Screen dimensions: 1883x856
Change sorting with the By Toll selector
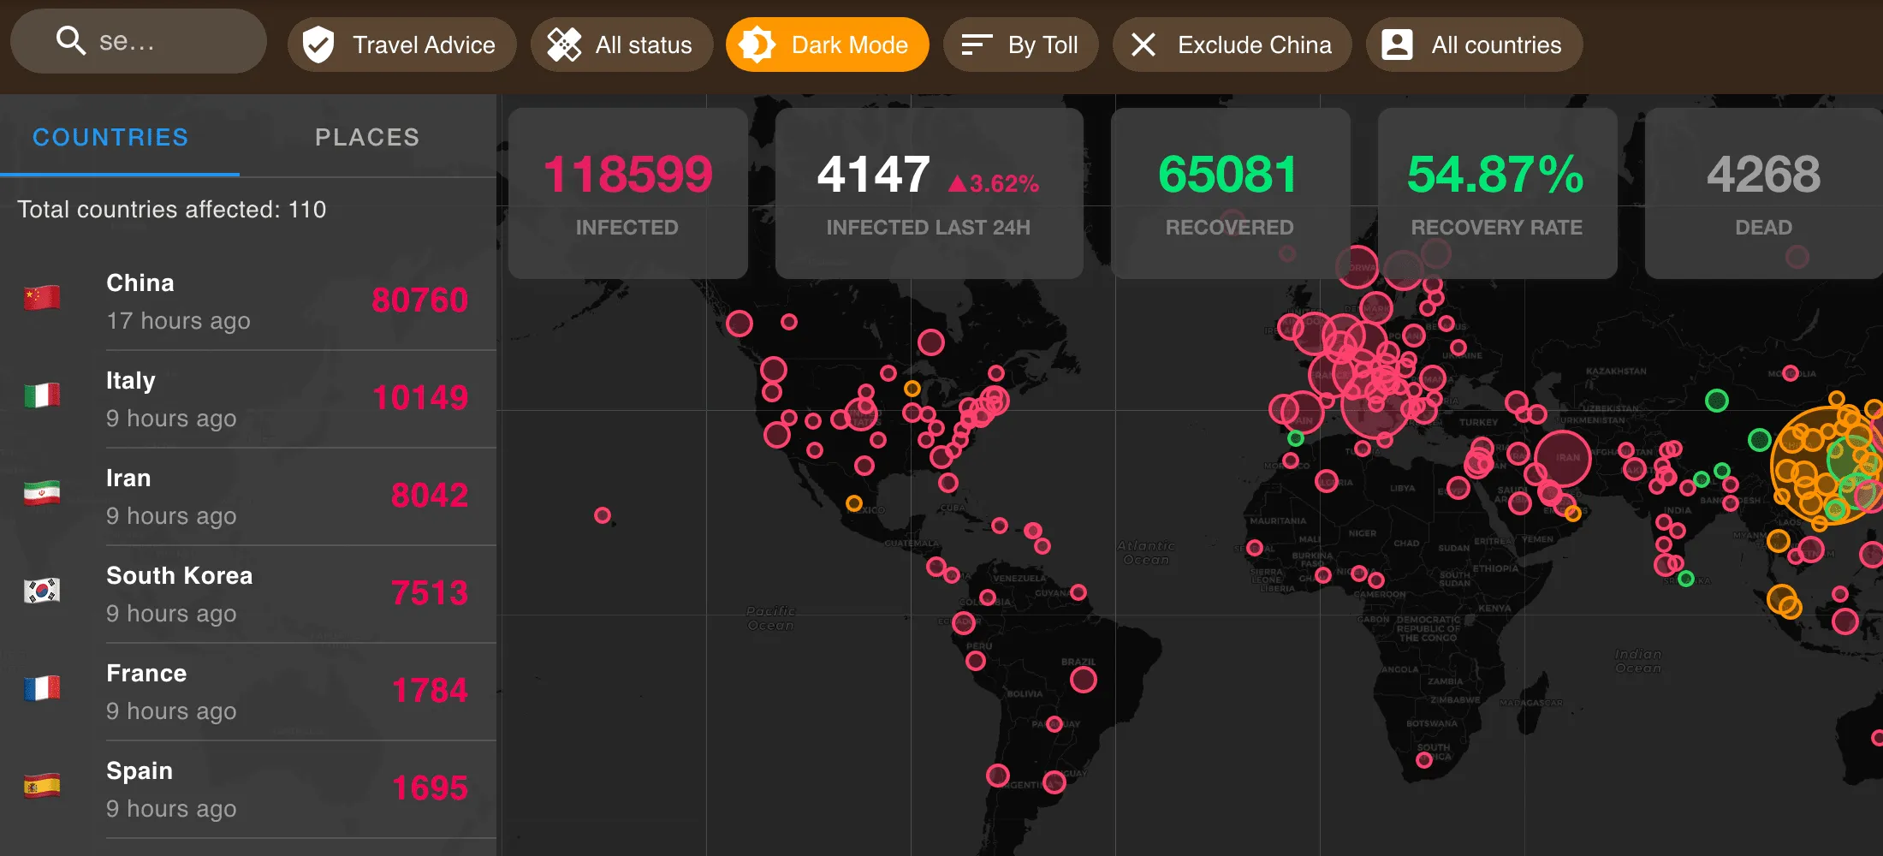[x=1020, y=44]
